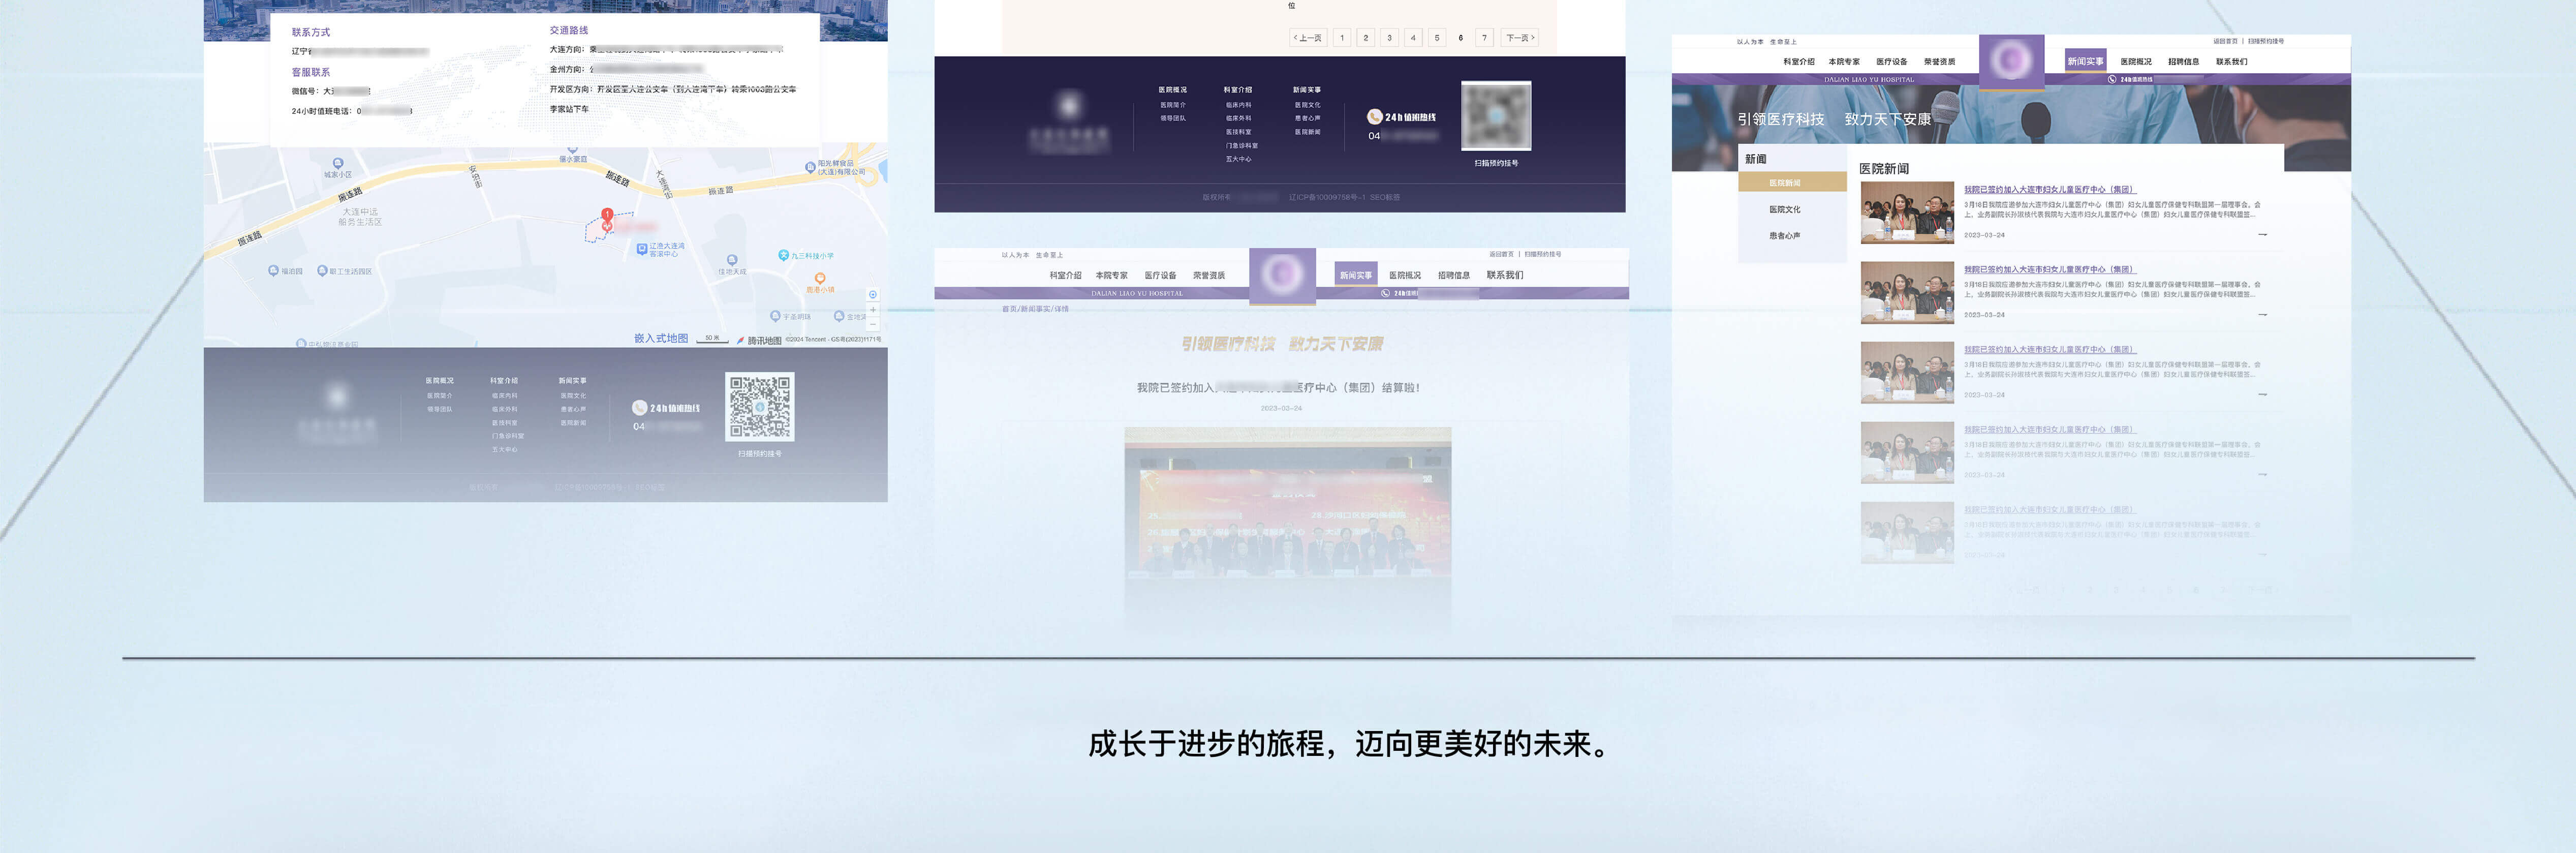Image resolution: width=2576 pixels, height=853 pixels.
Task: Click the purple hospital logo in the news list page header
Action: point(2011,61)
